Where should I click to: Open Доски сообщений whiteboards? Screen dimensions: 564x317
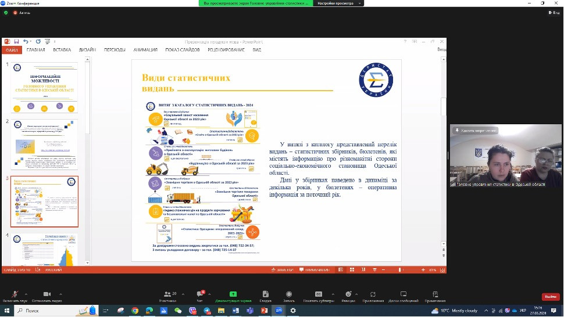pos(403,296)
